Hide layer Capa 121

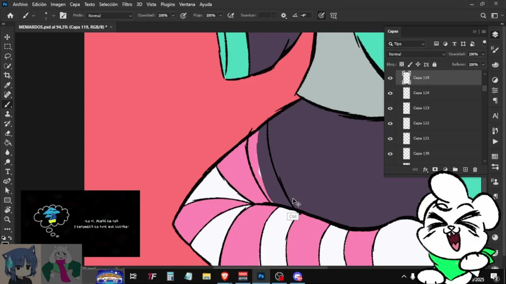point(390,138)
